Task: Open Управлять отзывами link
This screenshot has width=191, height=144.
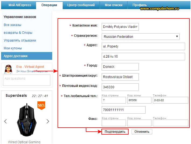Action: (20, 40)
